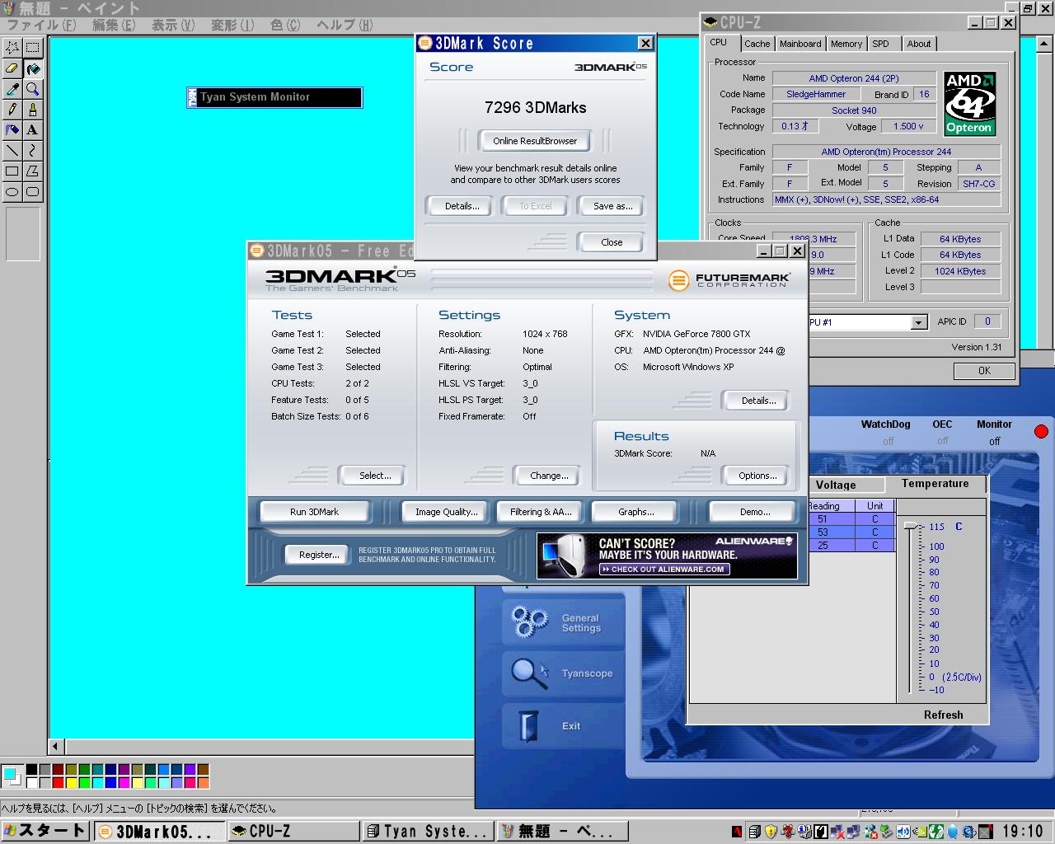Toggle OEC off indicator
Viewport: 1055px width, 844px height.
pyautogui.click(x=942, y=442)
